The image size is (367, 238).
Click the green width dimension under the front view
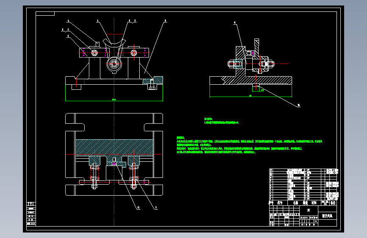click(114, 100)
